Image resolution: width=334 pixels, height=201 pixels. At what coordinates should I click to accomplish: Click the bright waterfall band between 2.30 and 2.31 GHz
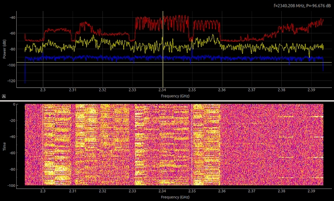tap(57, 145)
